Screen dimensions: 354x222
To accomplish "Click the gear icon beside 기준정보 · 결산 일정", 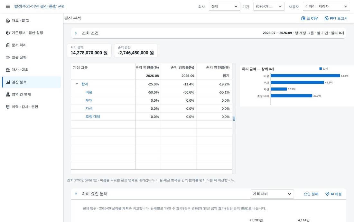I will coord(8,33).
